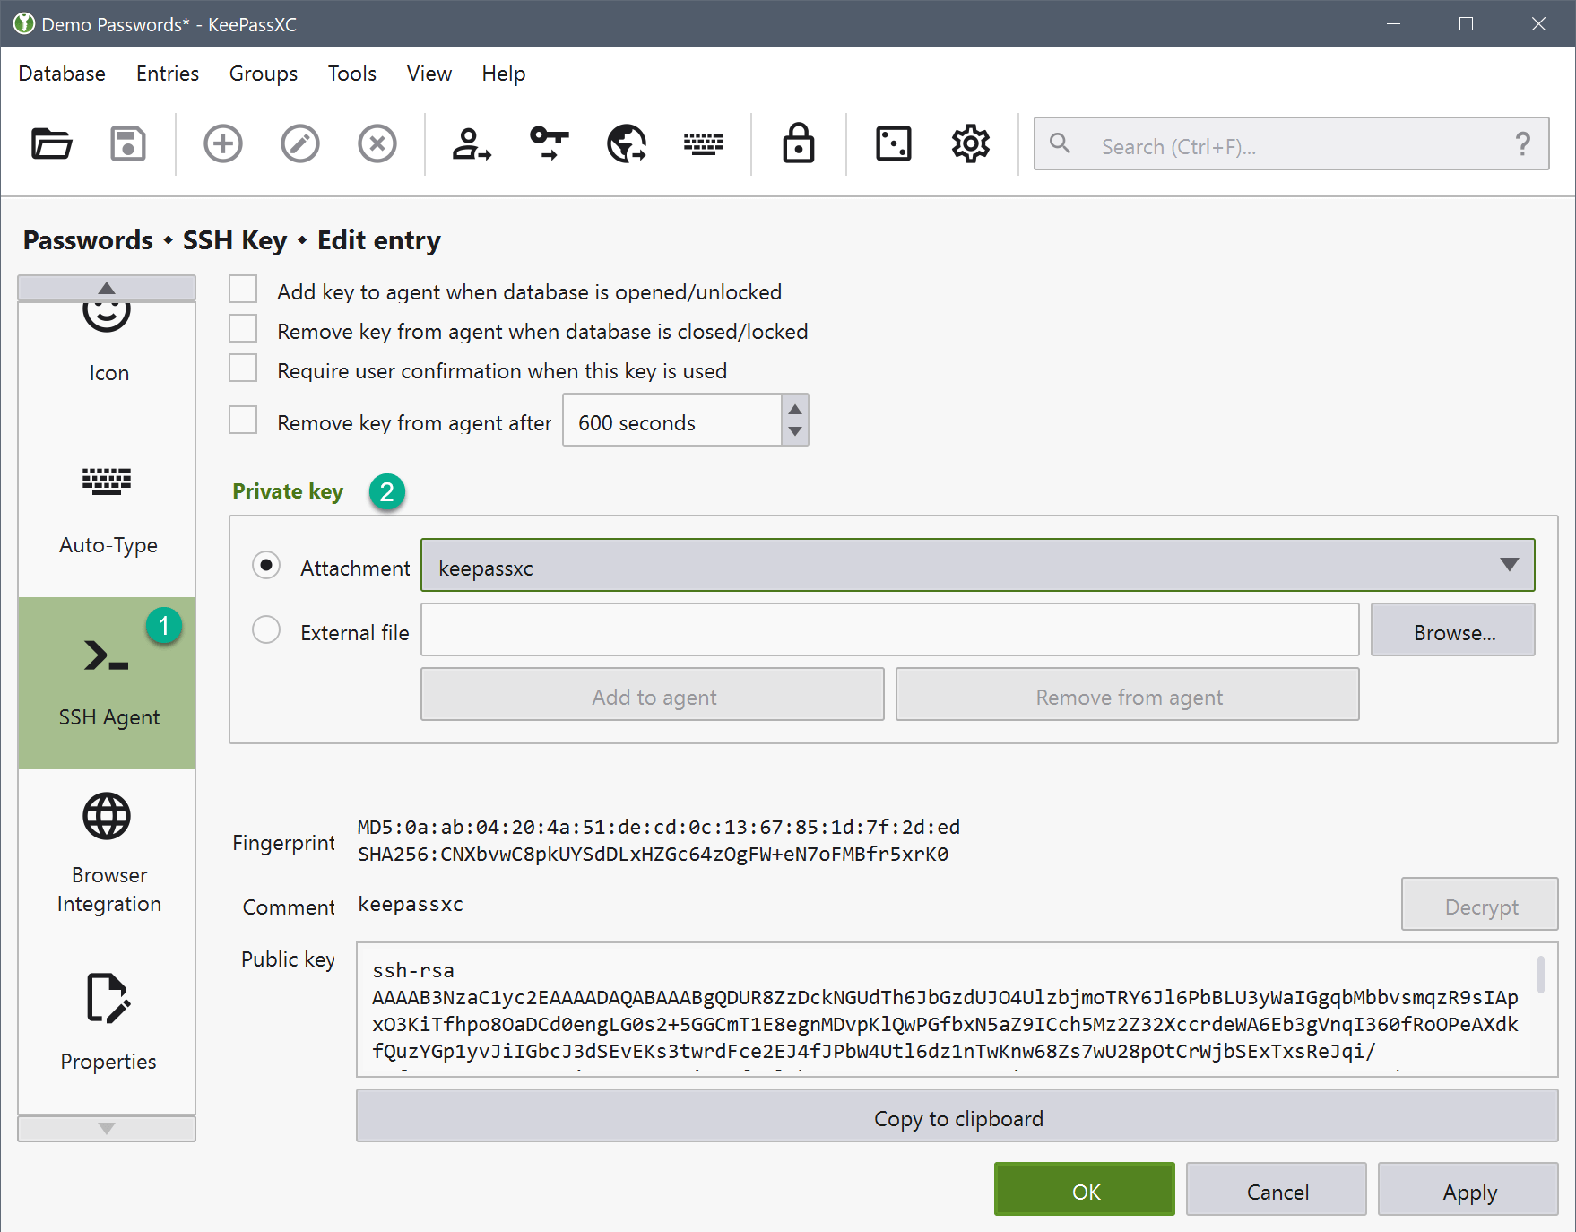The height and width of the screenshot is (1232, 1576).
Task: Select the External file radio button
Action: tap(266, 630)
